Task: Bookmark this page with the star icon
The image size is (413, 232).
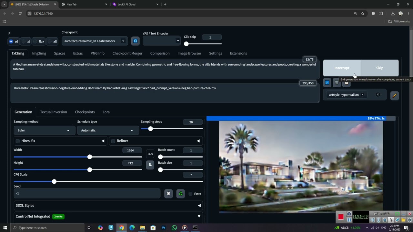Action: coord(363,14)
